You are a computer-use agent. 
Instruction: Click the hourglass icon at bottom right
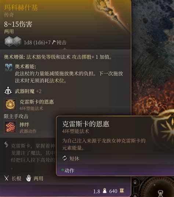(x=161, y=193)
